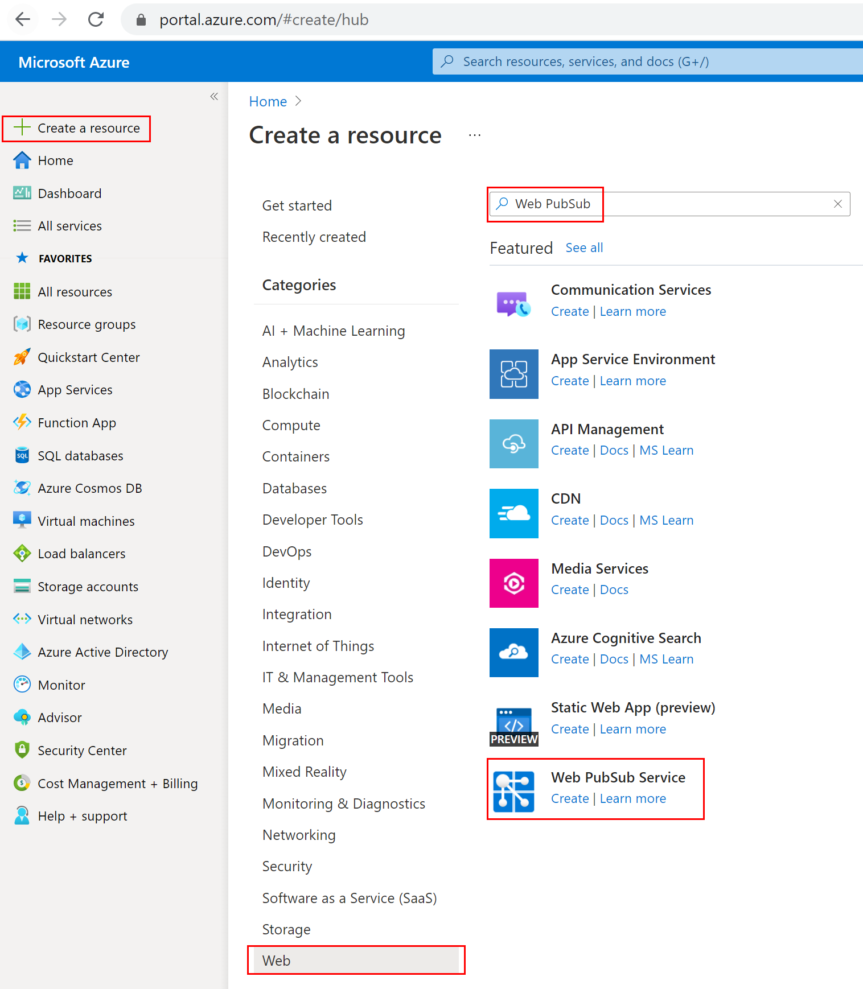Click the Communication Services icon
This screenshot has height=989, width=863.
pyautogui.click(x=513, y=304)
